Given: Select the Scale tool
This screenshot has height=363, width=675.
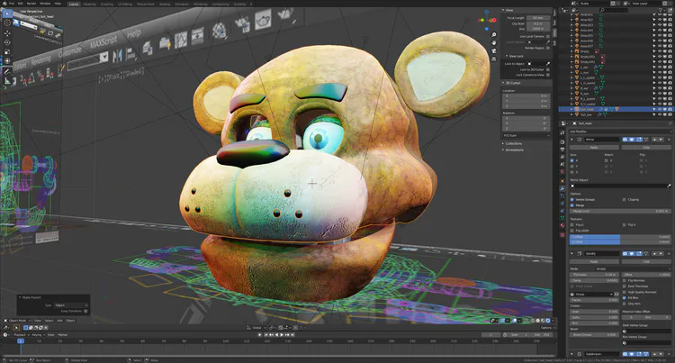Looking at the screenshot, I should 7,51.
